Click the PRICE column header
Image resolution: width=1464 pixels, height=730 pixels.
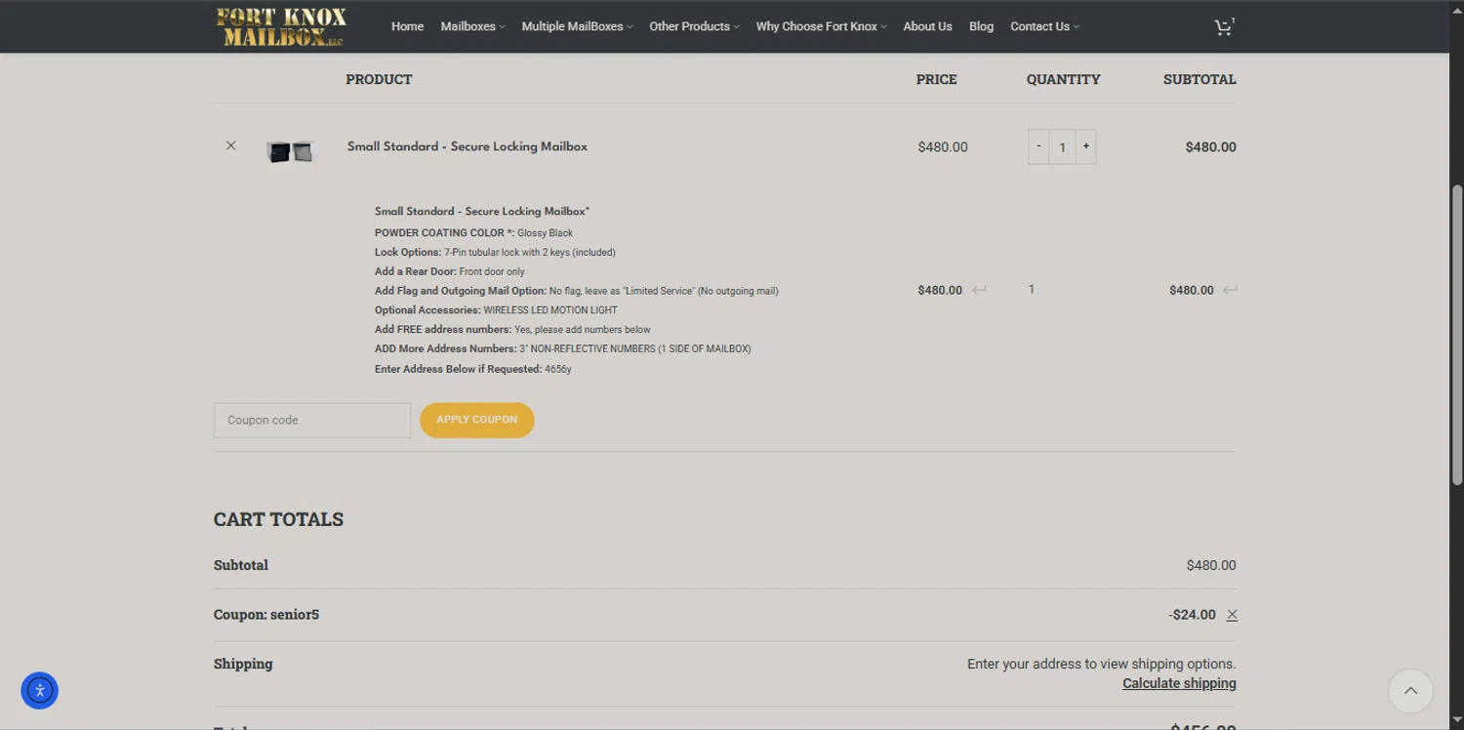(x=936, y=79)
